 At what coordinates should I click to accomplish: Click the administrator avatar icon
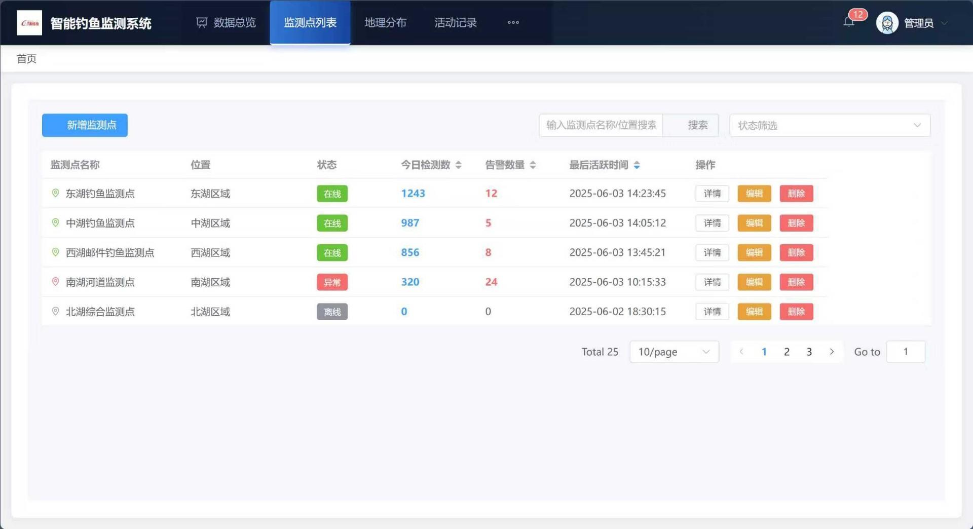(887, 23)
